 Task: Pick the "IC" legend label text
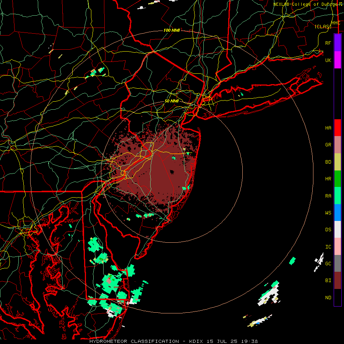[x=328, y=247]
